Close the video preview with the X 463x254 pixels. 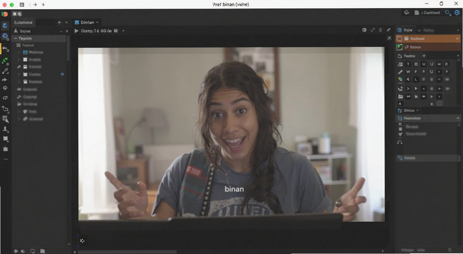coord(389,38)
